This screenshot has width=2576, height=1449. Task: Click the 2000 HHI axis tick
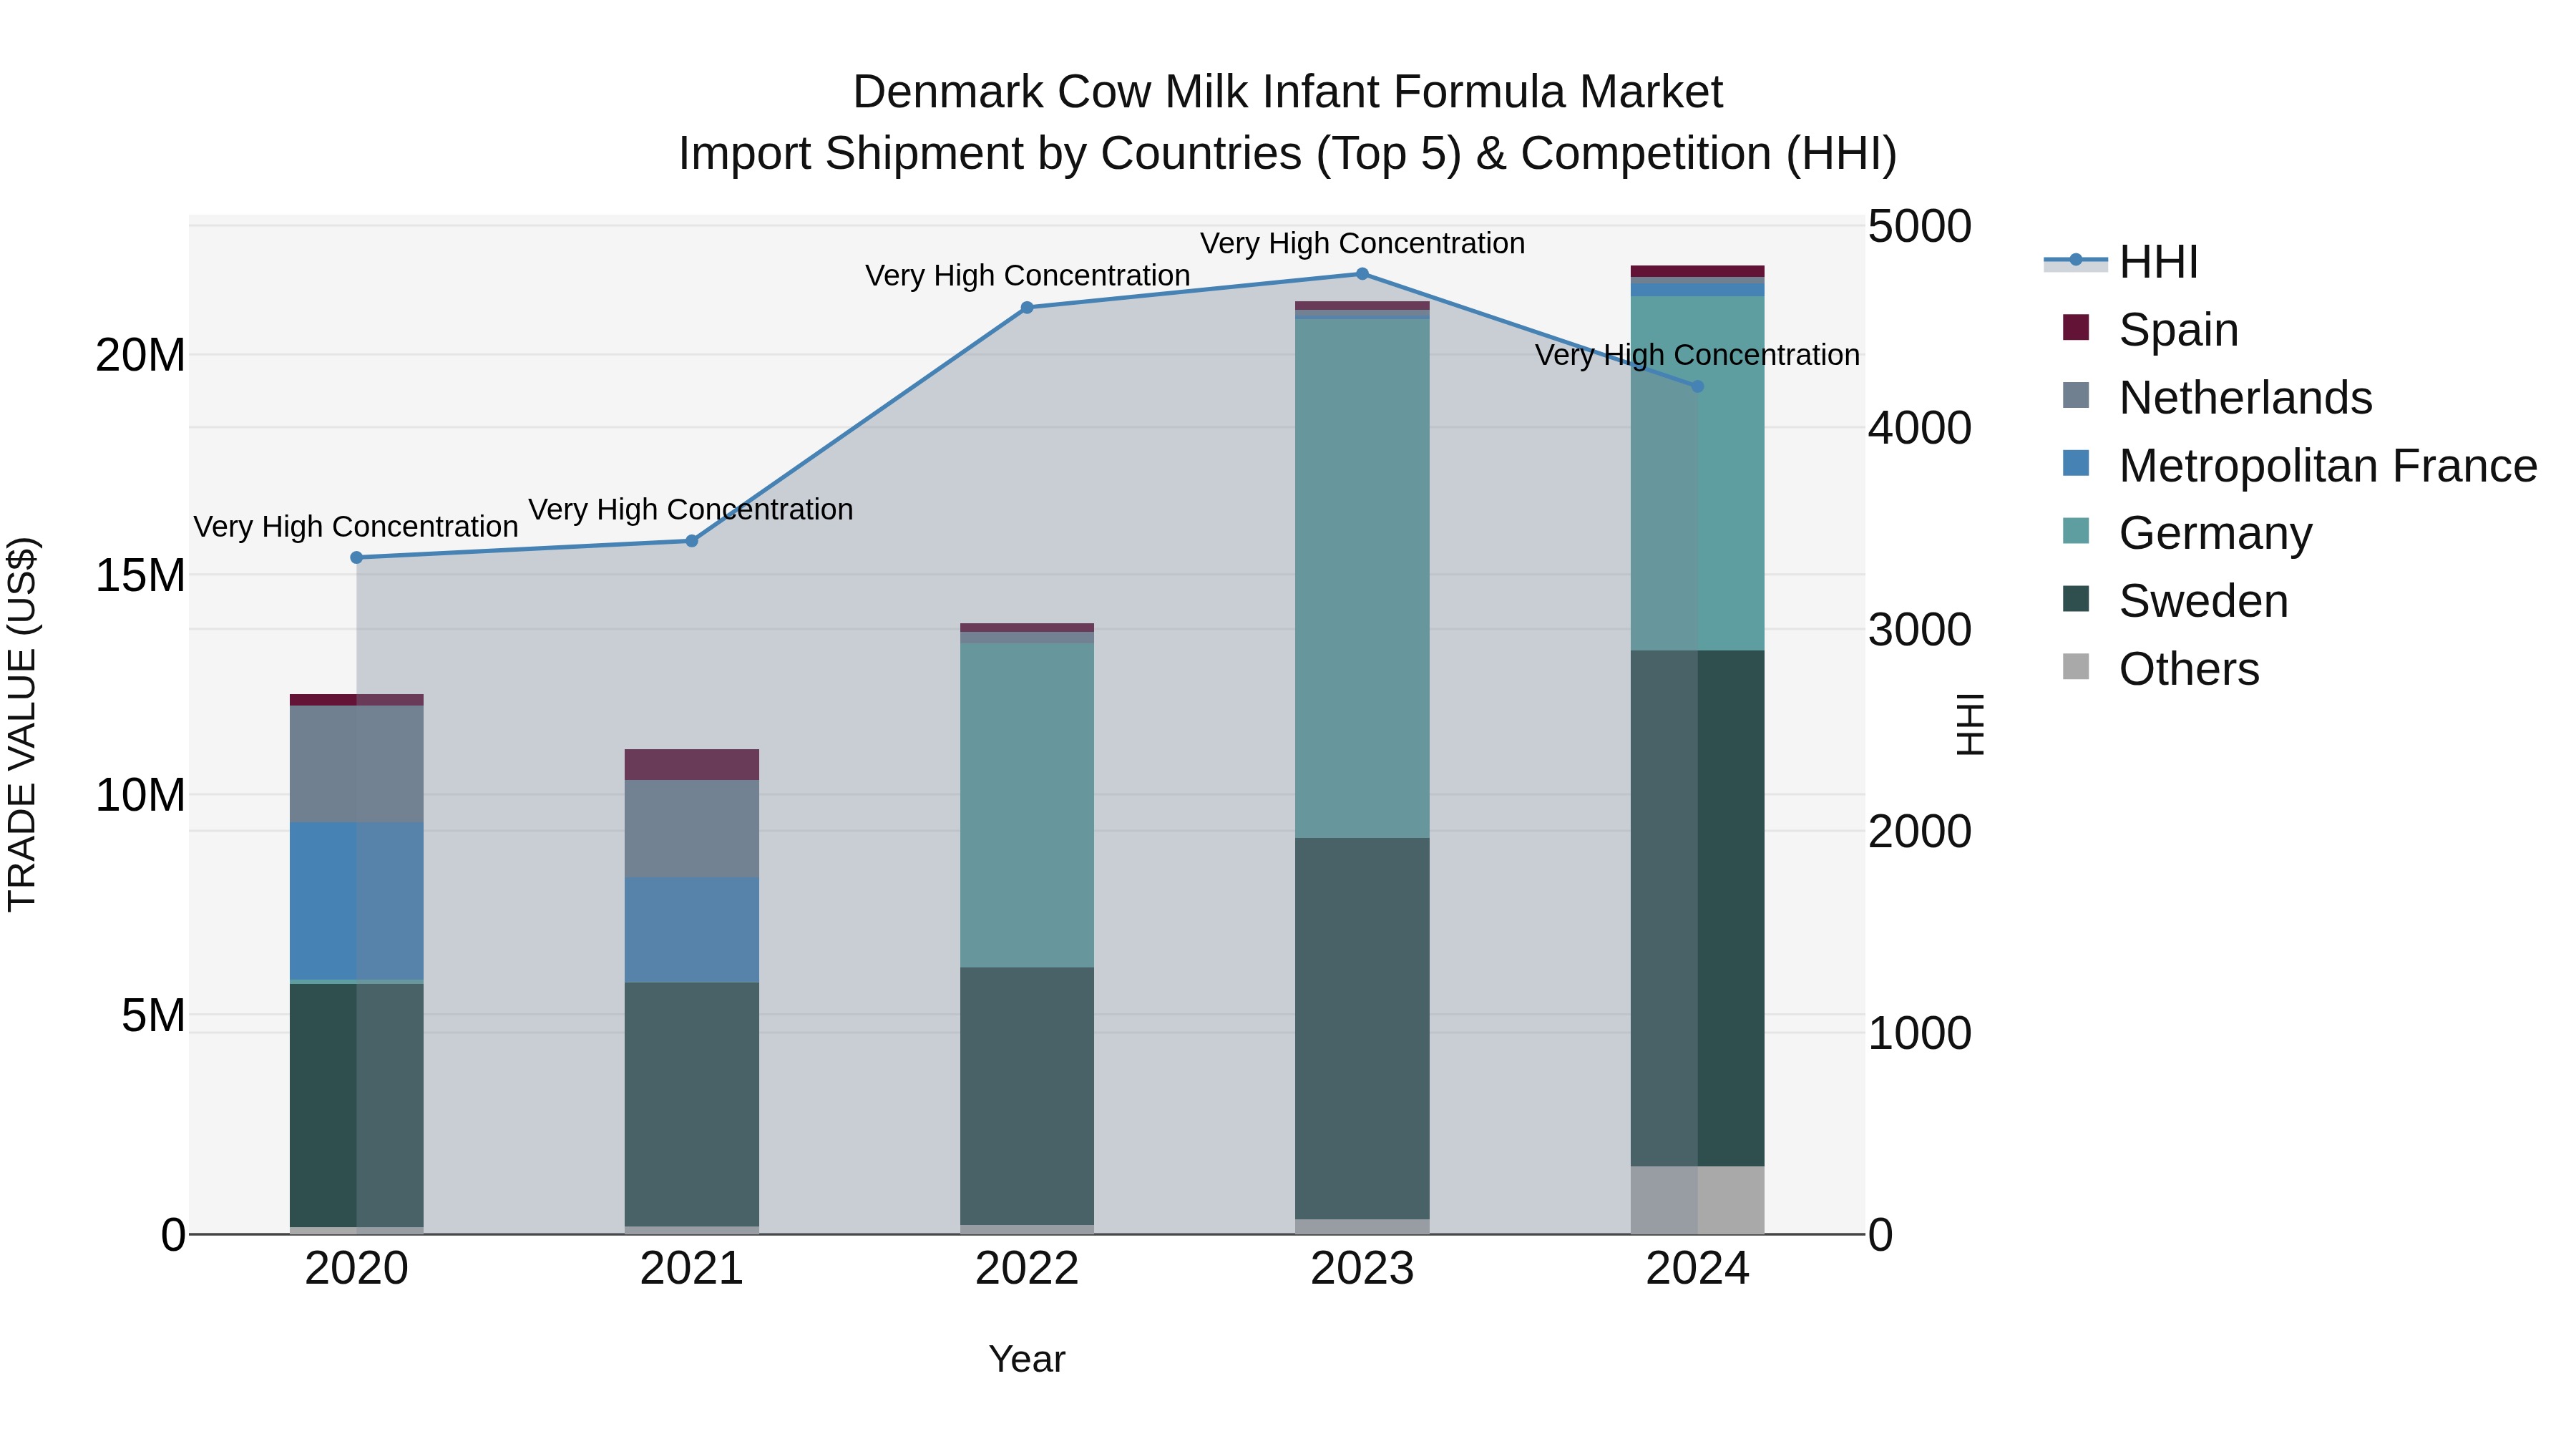1920,831
